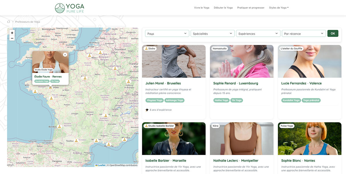Zoom in using the map plus button
Screen dimensions: 346x174
pos(12,32)
